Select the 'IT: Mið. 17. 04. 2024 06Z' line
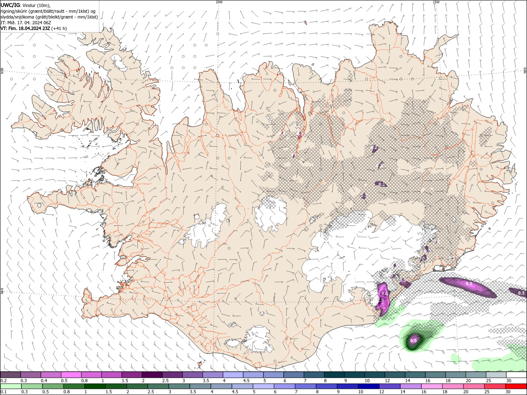This screenshot has height=395, width=527. click(x=26, y=23)
